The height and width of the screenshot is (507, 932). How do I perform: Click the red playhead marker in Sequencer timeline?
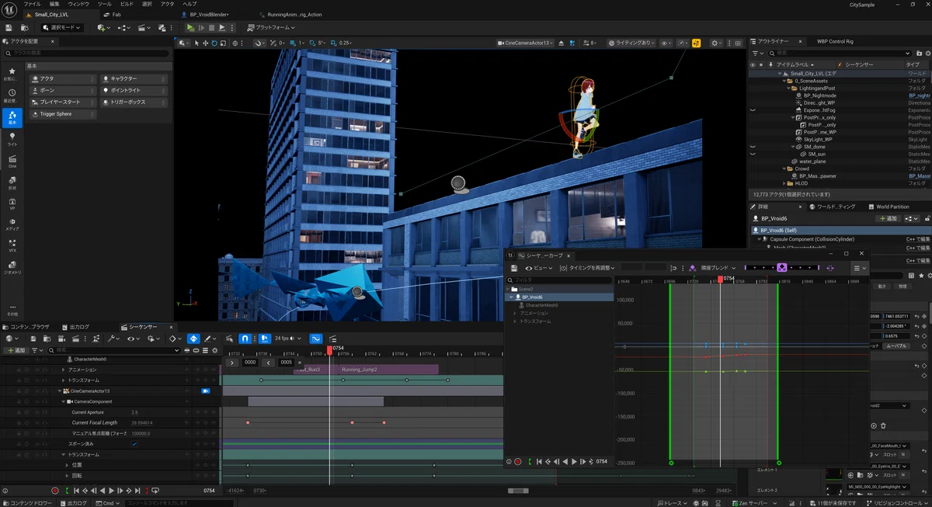(x=330, y=350)
